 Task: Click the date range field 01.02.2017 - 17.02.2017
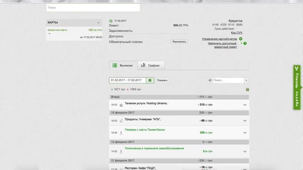click(127, 80)
